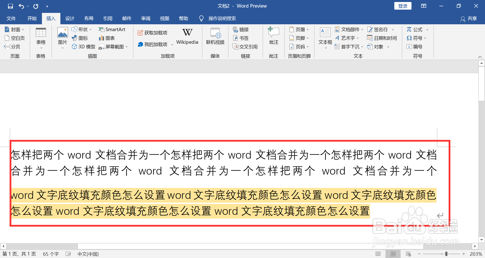Click the zoom slider handle

[x=446, y=254]
